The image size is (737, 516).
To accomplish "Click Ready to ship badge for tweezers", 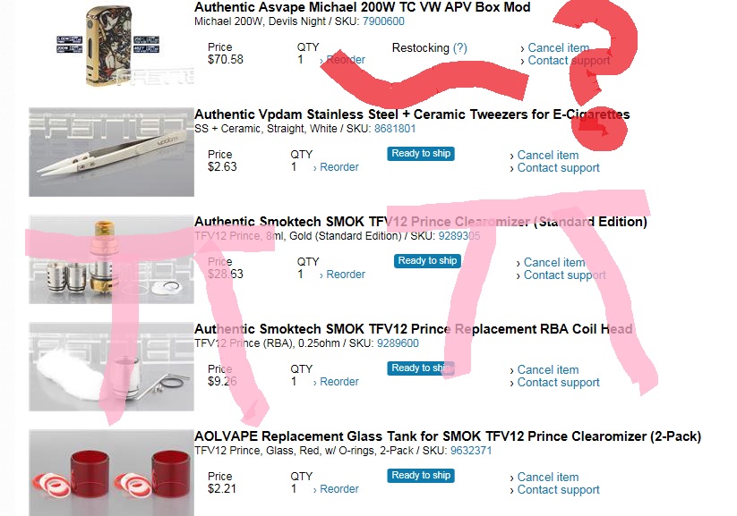I will point(421,154).
